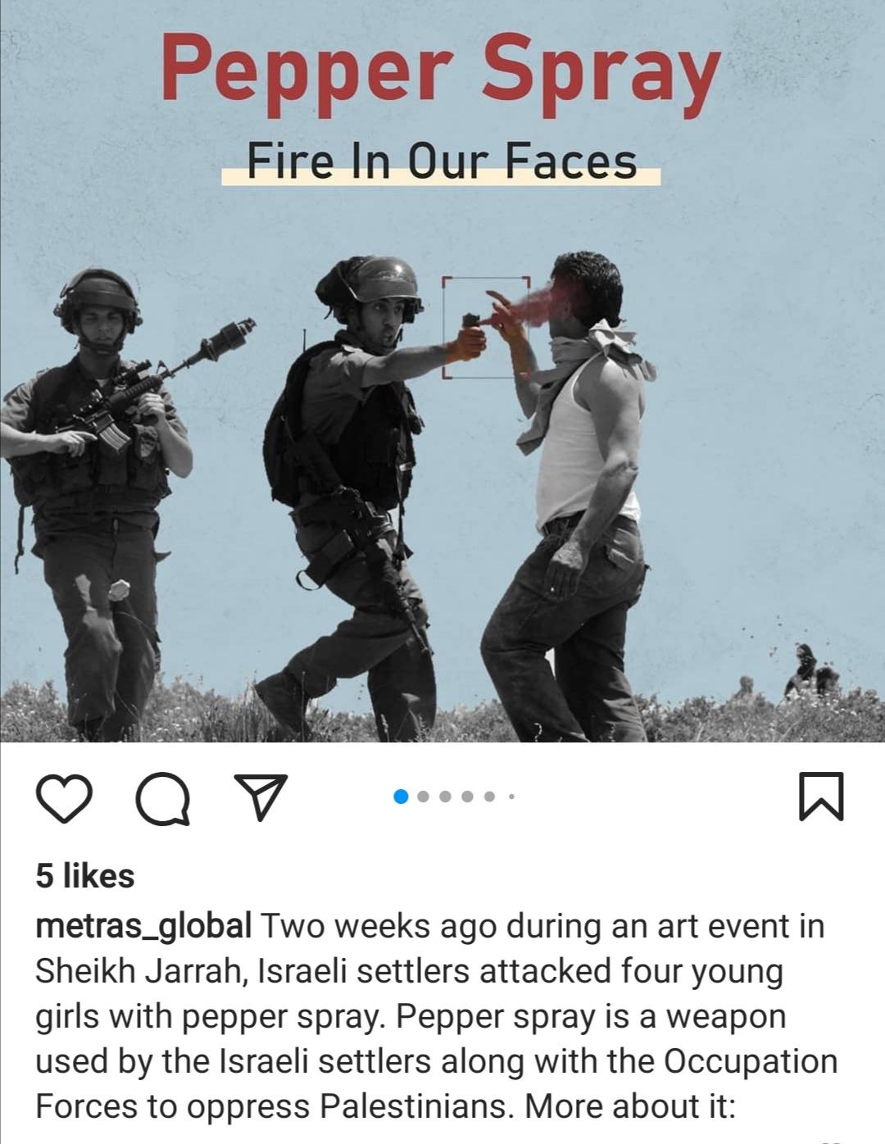Jump to the second carousel slide dot

[x=423, y=796]
